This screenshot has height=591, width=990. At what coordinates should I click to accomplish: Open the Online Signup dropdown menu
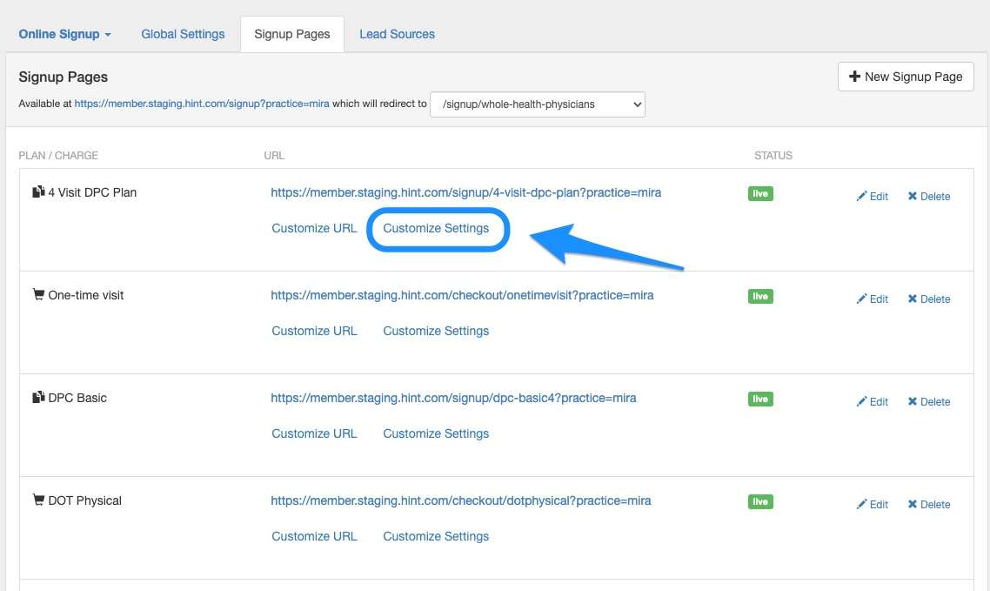[x=64, y=34]
